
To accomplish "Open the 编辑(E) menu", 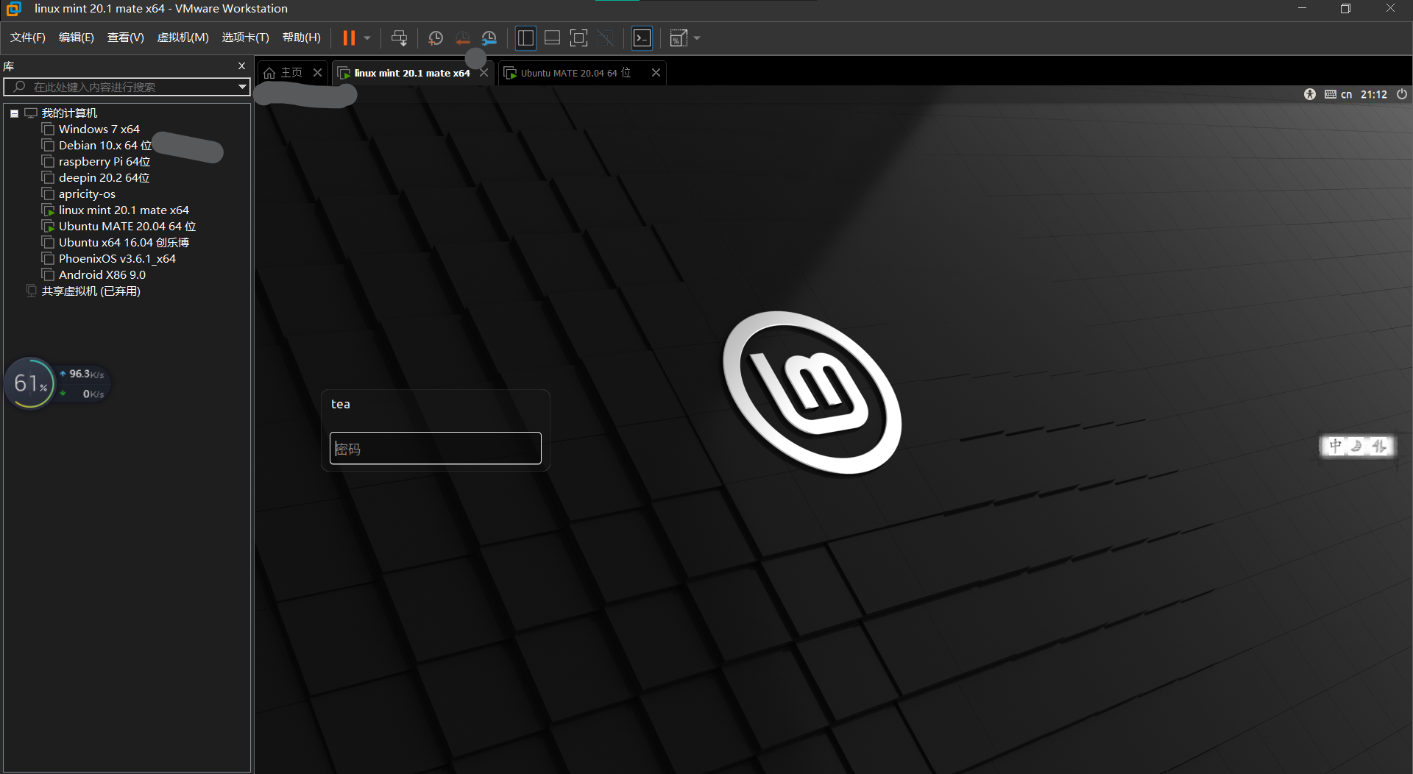I will (x=77, y=38).
